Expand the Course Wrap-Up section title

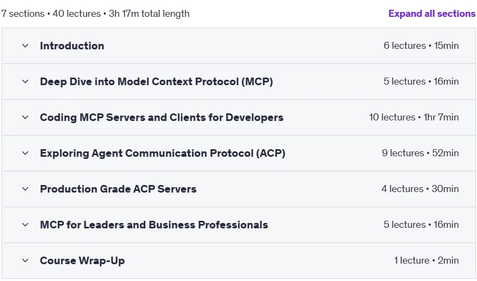coord(82,260)
